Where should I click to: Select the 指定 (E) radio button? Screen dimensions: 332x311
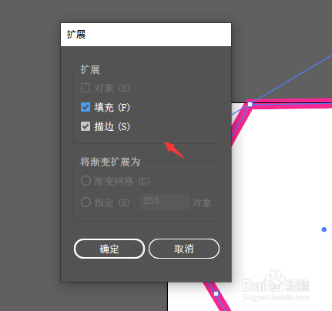[86, 202]
